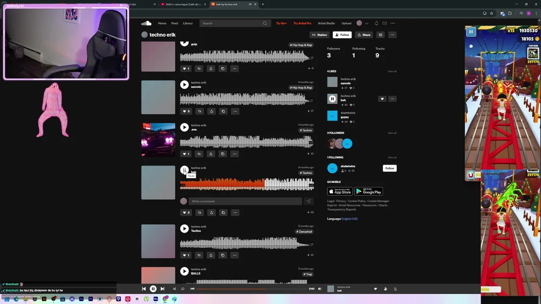Follow skatetwinz in following list

point(390,168)
